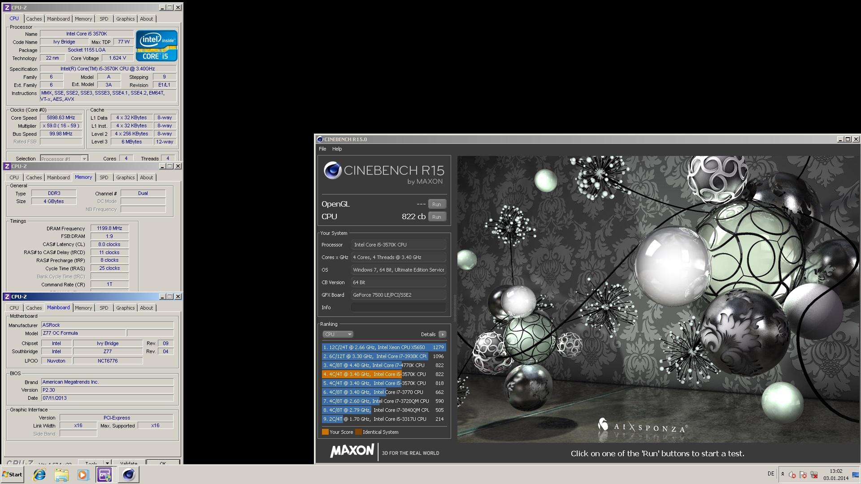Screen dimensions: 861x484
Task: Click the BIOS version P2.30 field
Action: click(107, 390)
